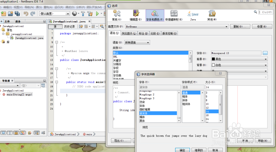The image size is (276, 152).
Task: Click the Redo arrow in toolbar
Action: [x=33, y=13]
